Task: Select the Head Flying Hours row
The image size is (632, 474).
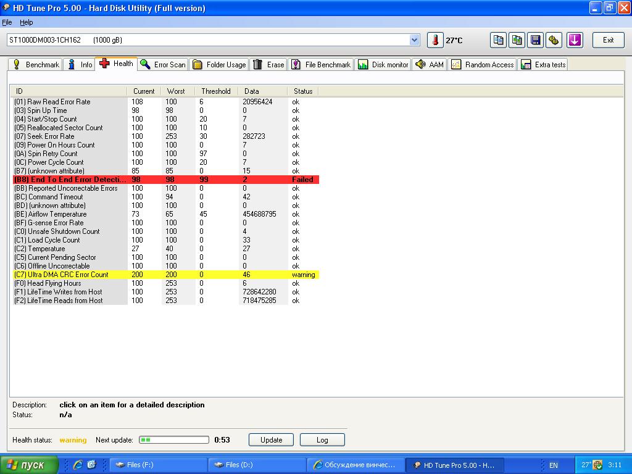Action: [165, 283]
